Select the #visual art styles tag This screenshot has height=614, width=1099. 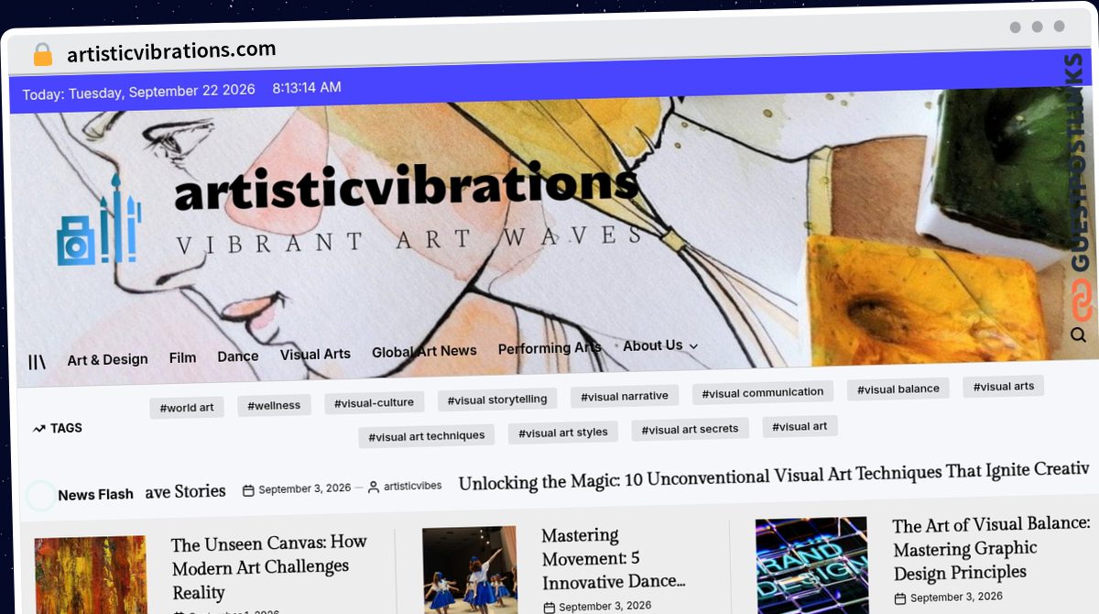tap(563, 433)
